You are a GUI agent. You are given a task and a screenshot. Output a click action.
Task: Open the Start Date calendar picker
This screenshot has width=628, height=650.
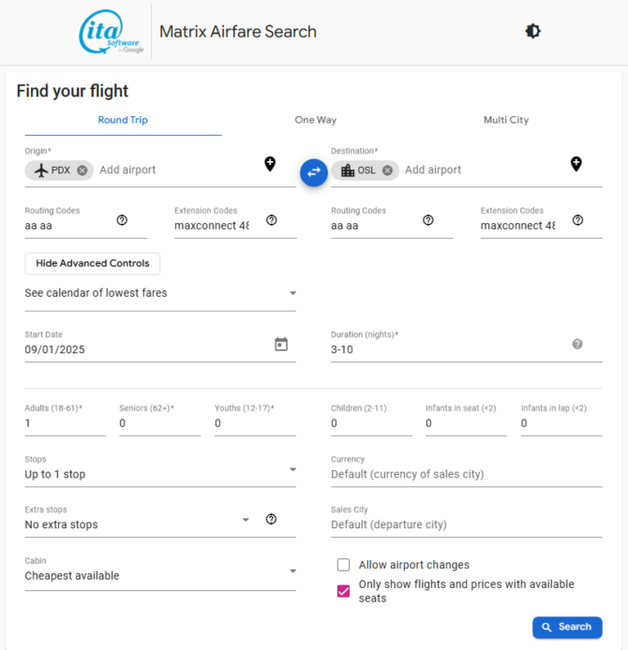tap(281, 344)
